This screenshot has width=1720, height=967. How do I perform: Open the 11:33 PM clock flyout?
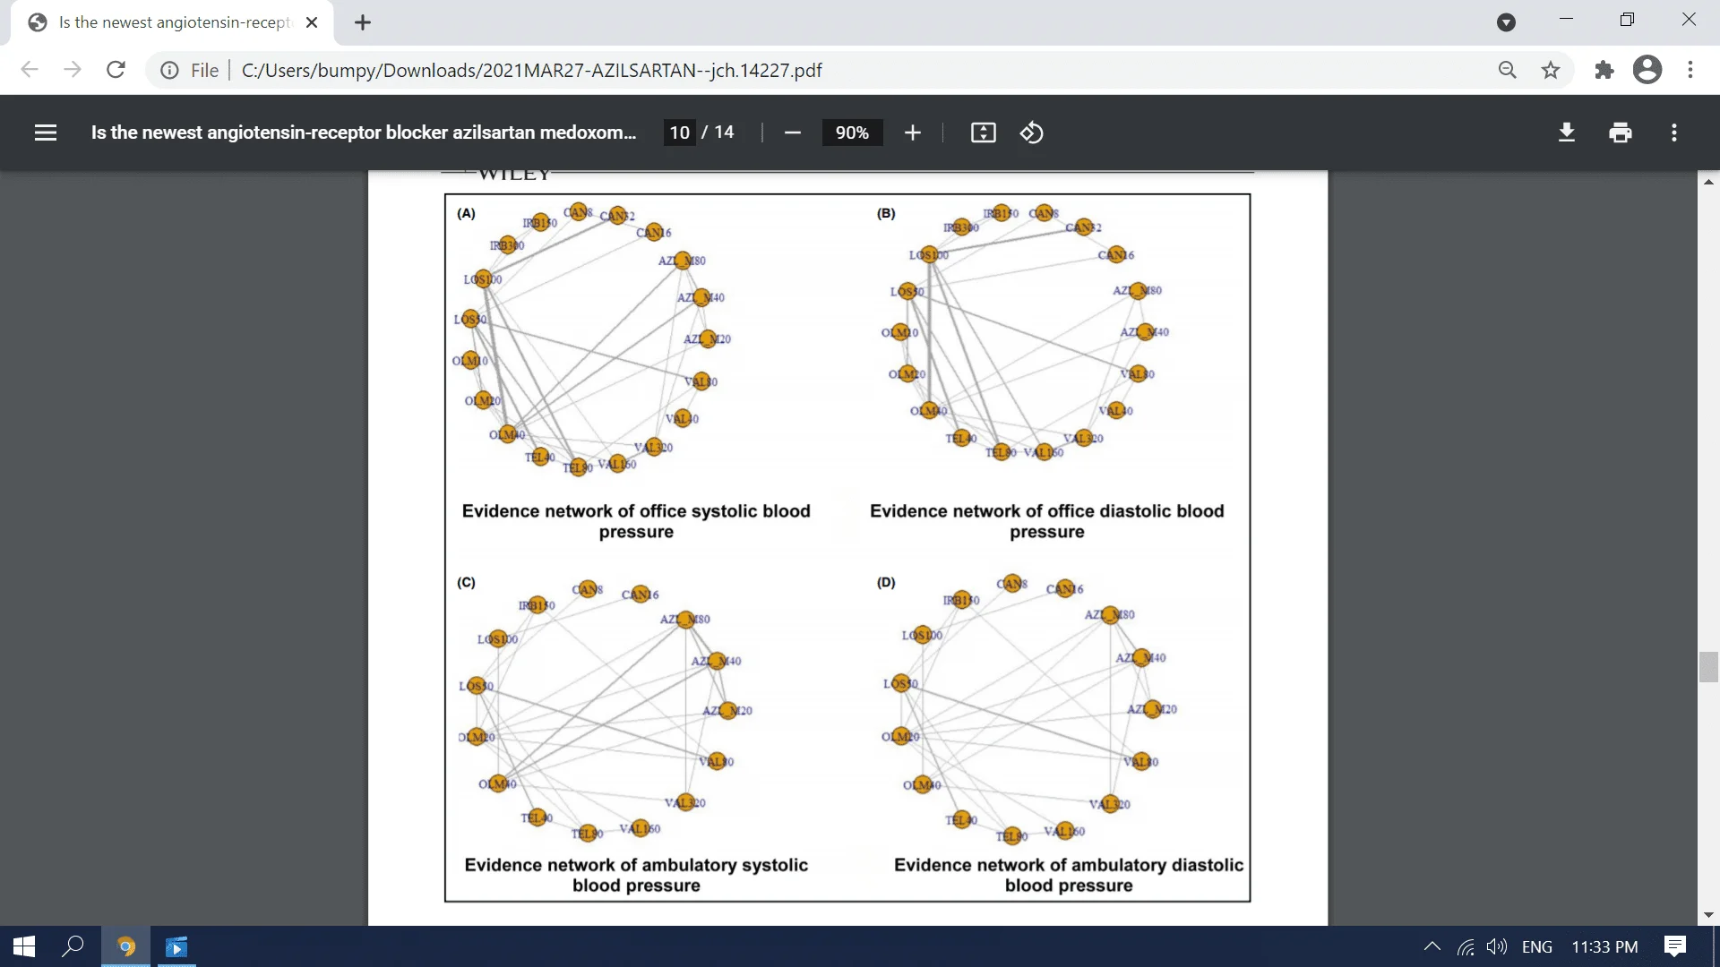(x=1604, y=946)
